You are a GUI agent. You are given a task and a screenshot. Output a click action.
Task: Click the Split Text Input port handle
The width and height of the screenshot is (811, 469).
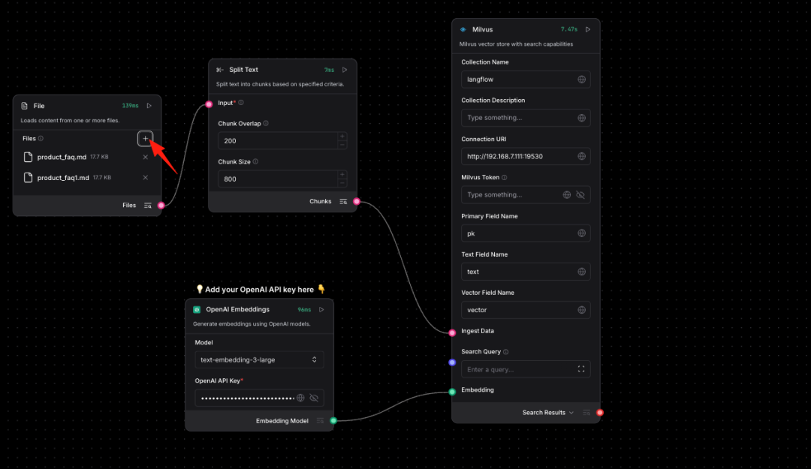(209, 104)
